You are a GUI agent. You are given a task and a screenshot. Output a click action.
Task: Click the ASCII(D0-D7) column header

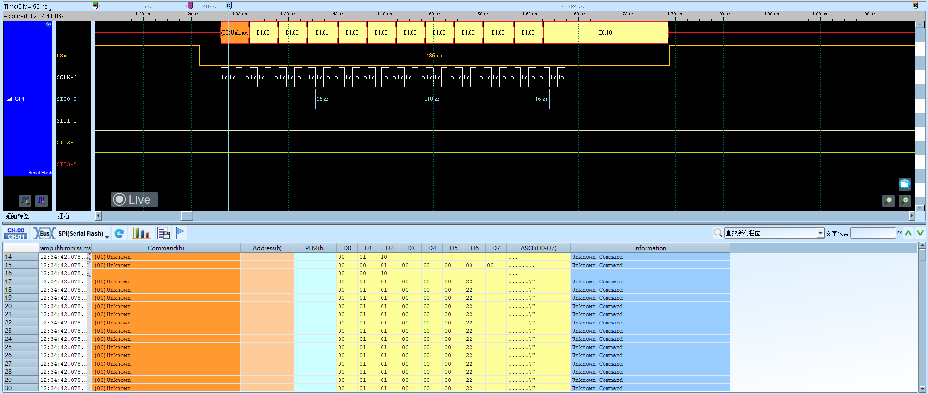[538, 248]
